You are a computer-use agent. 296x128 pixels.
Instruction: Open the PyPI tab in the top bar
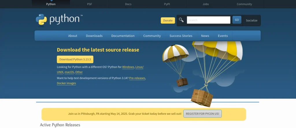coord(167,4)
